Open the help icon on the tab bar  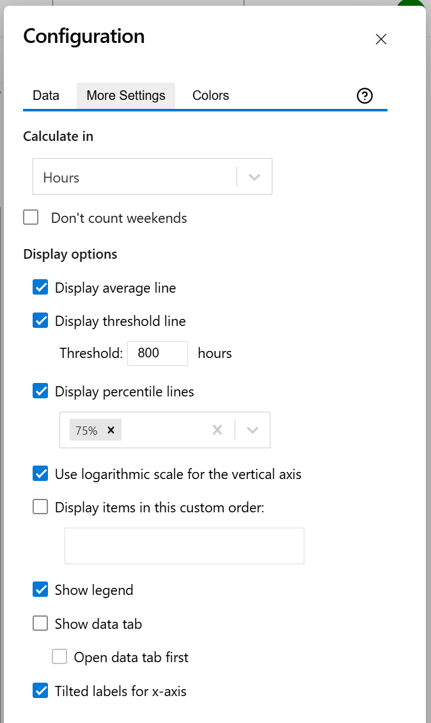(364, 95)
